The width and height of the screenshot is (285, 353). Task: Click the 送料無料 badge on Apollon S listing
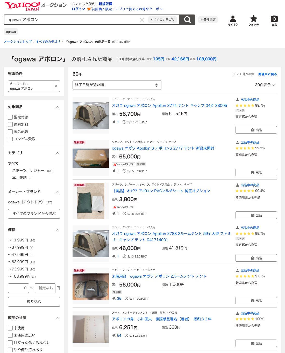pyautogui.click(x=79, y=142)
